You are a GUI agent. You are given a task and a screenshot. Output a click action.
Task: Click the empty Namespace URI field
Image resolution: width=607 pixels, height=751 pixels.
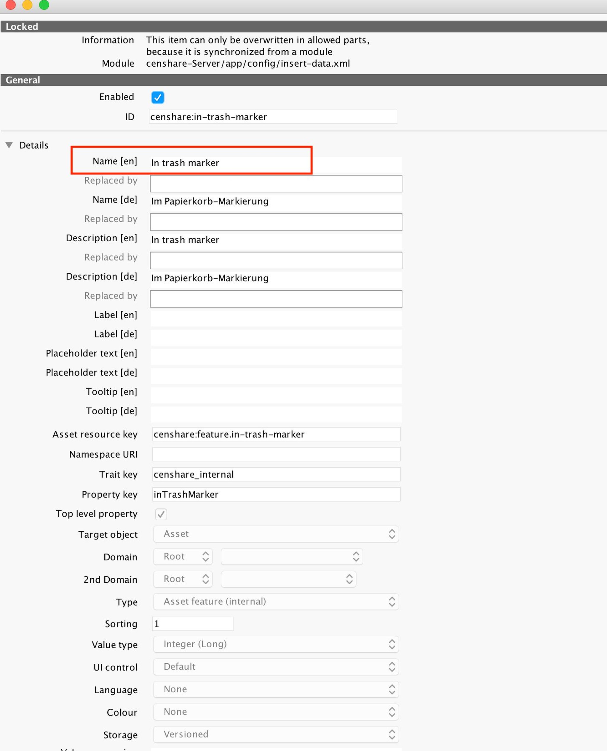(276, 455)
